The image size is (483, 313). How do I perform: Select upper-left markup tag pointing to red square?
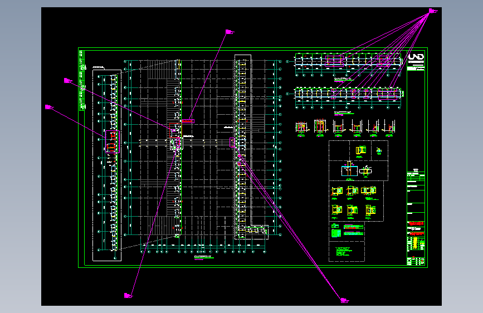coord(68,81)
